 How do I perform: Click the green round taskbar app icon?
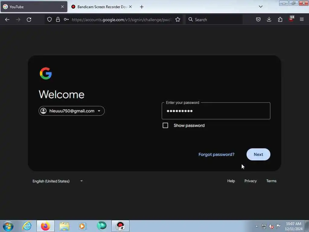click(x=102, y=226)
